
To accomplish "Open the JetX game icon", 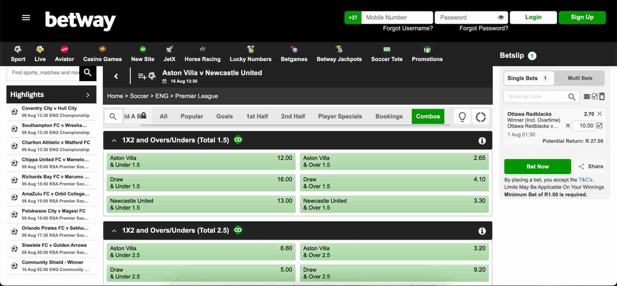I will [169, 49].
